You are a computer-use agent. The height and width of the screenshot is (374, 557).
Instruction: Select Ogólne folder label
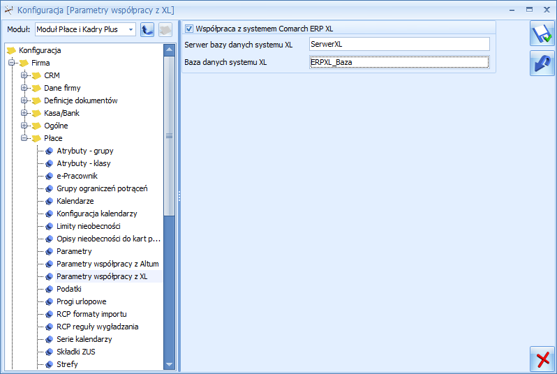coord(56,126)
